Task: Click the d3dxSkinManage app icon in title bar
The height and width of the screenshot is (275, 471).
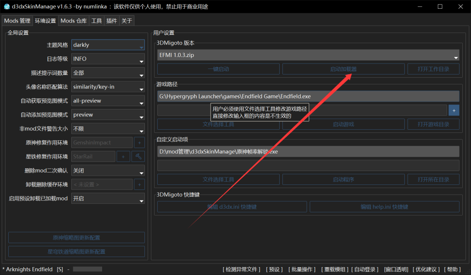Action: click(x=6, y=6)
